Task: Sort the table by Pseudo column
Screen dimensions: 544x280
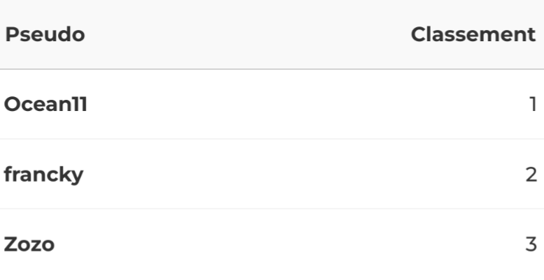Action: click(45, 35)
